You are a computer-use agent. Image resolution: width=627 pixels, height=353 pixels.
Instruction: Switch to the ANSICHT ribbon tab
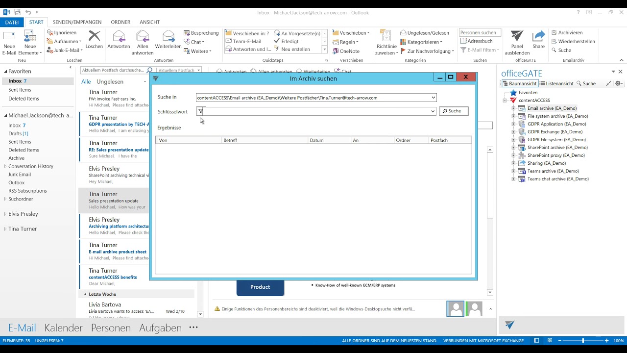tap(149, 22)
